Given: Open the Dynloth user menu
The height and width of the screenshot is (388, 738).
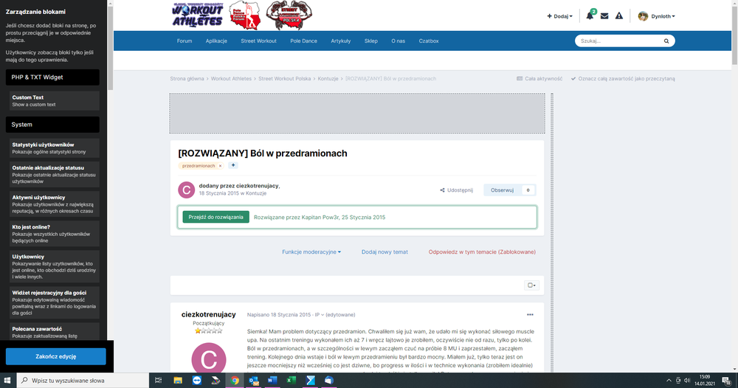Looking at the screenshot, I should 656,16.
